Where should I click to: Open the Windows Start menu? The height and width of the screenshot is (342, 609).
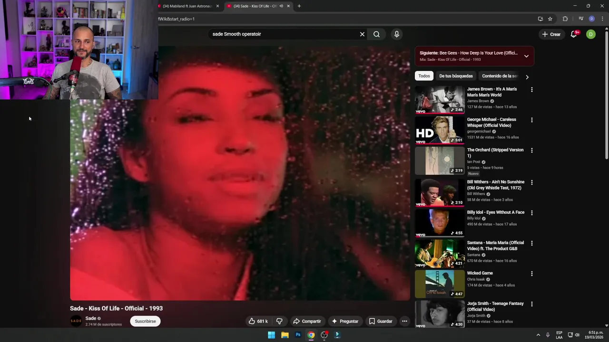271,335
